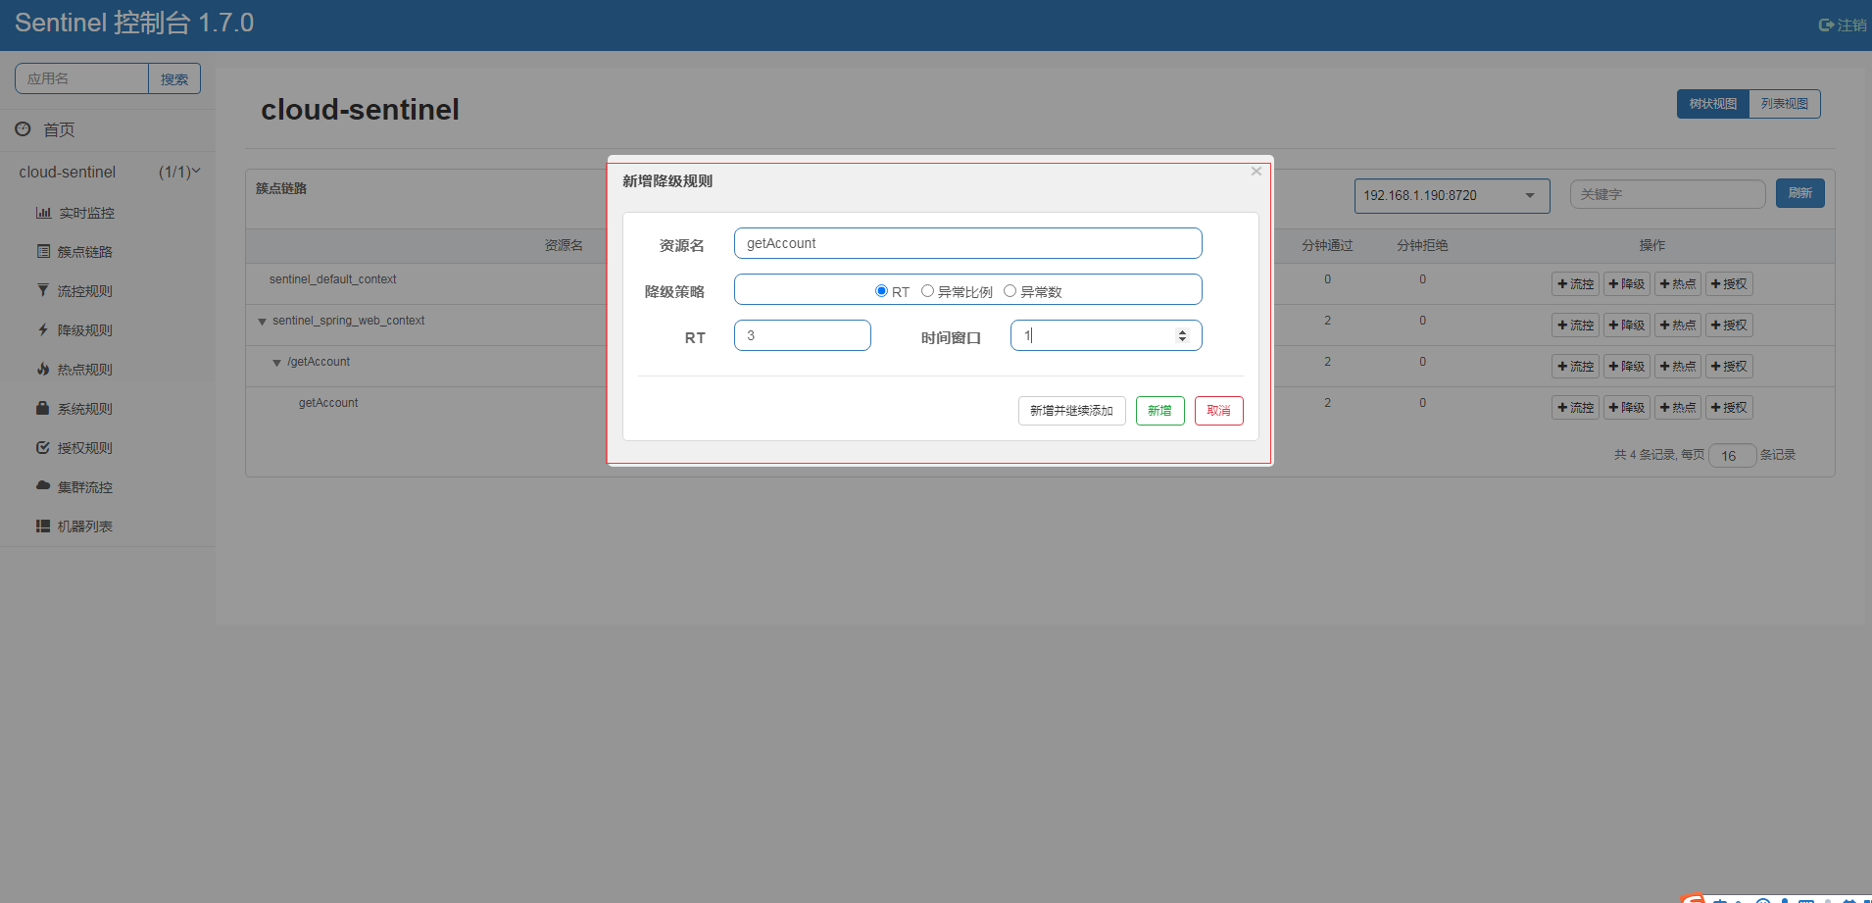Image resolution: width=1872 pixels, height=903 pixels.
Task: Click the 关键字 keyword input
Action: 1667,194
